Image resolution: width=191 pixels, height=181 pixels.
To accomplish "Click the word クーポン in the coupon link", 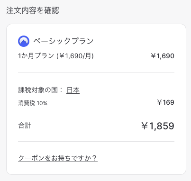I will tap(31, 158).
